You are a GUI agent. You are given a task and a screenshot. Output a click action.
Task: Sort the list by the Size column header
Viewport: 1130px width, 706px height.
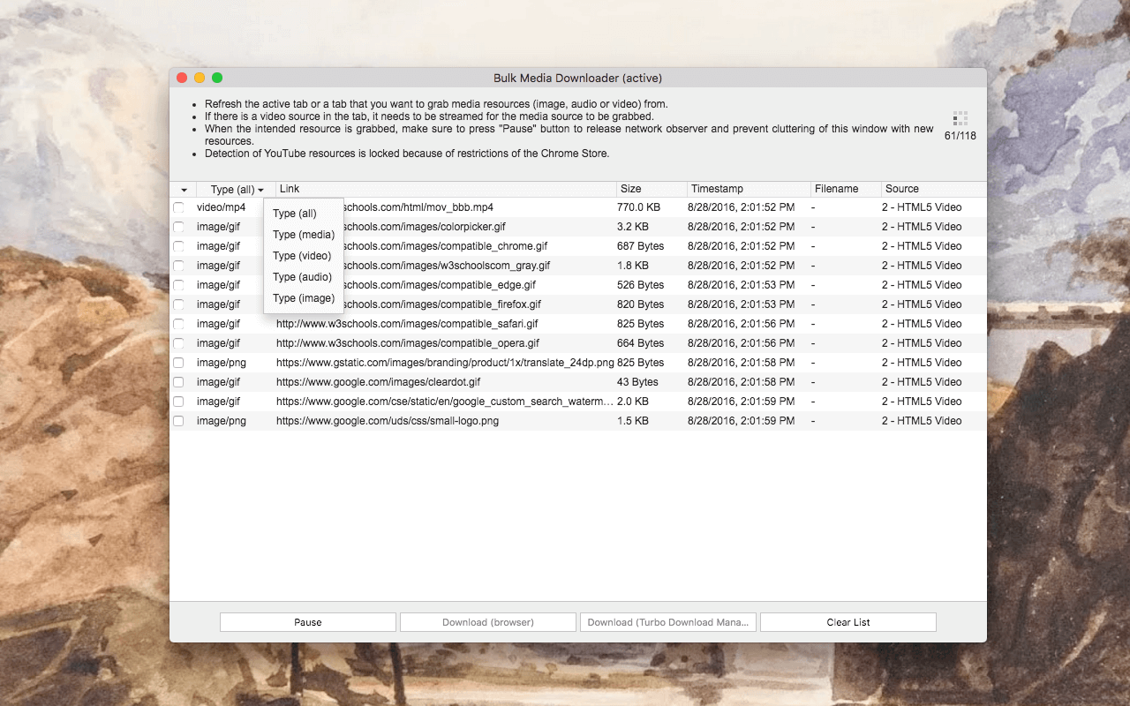click(x=630, y=189)
